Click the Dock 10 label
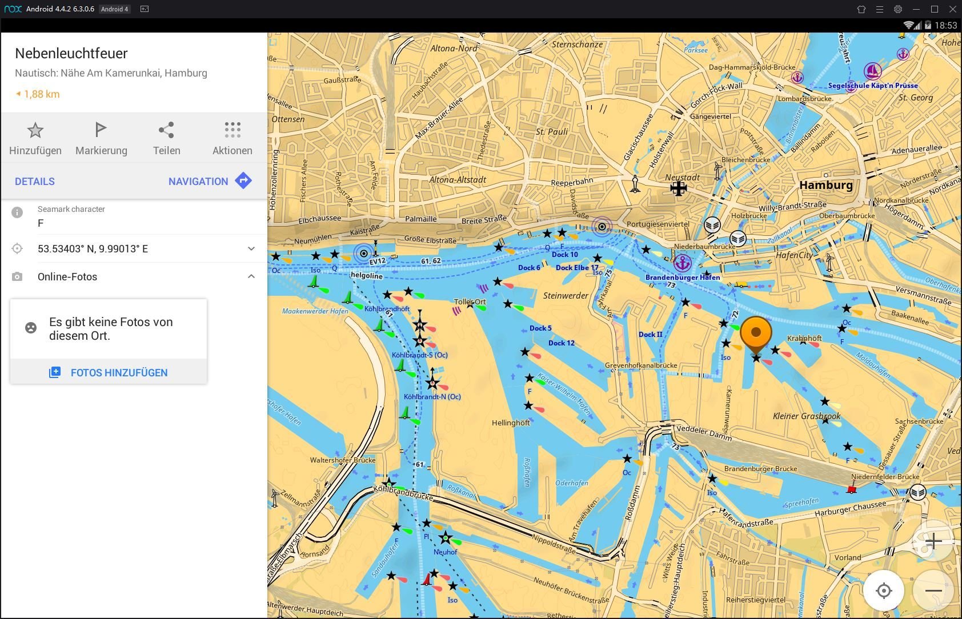 tap(565, 255)
